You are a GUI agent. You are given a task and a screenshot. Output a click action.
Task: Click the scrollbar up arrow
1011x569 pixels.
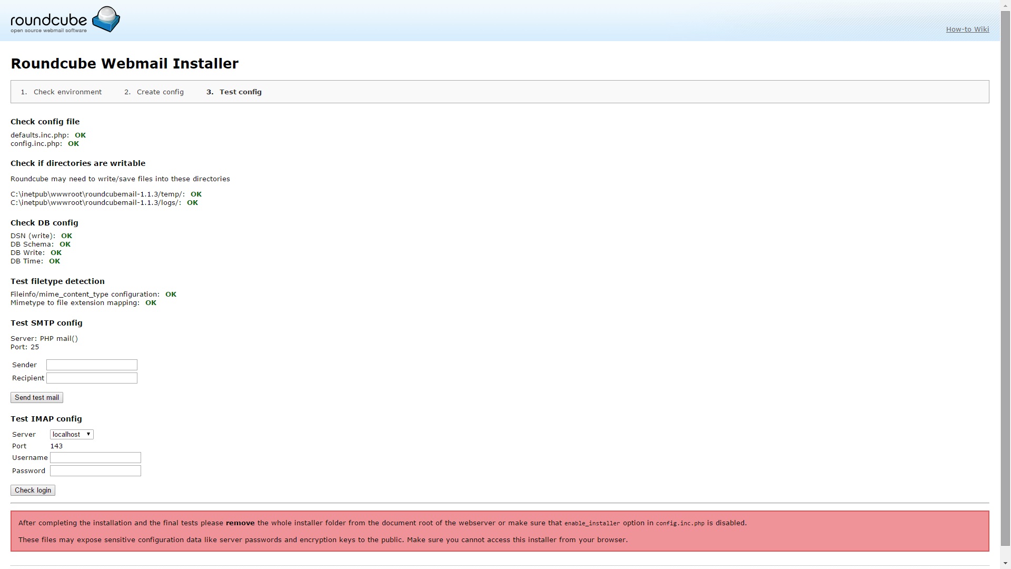[x=1005, y=5]
